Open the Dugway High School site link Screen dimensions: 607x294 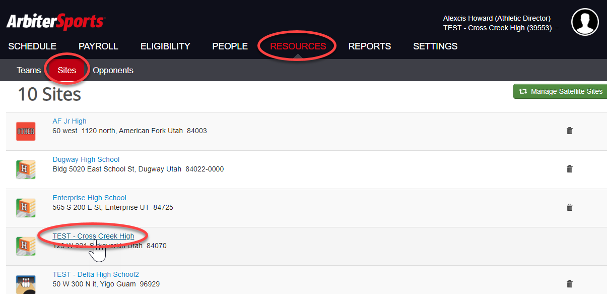click(86, 159)
